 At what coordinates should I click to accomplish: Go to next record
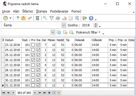(35, 93)
